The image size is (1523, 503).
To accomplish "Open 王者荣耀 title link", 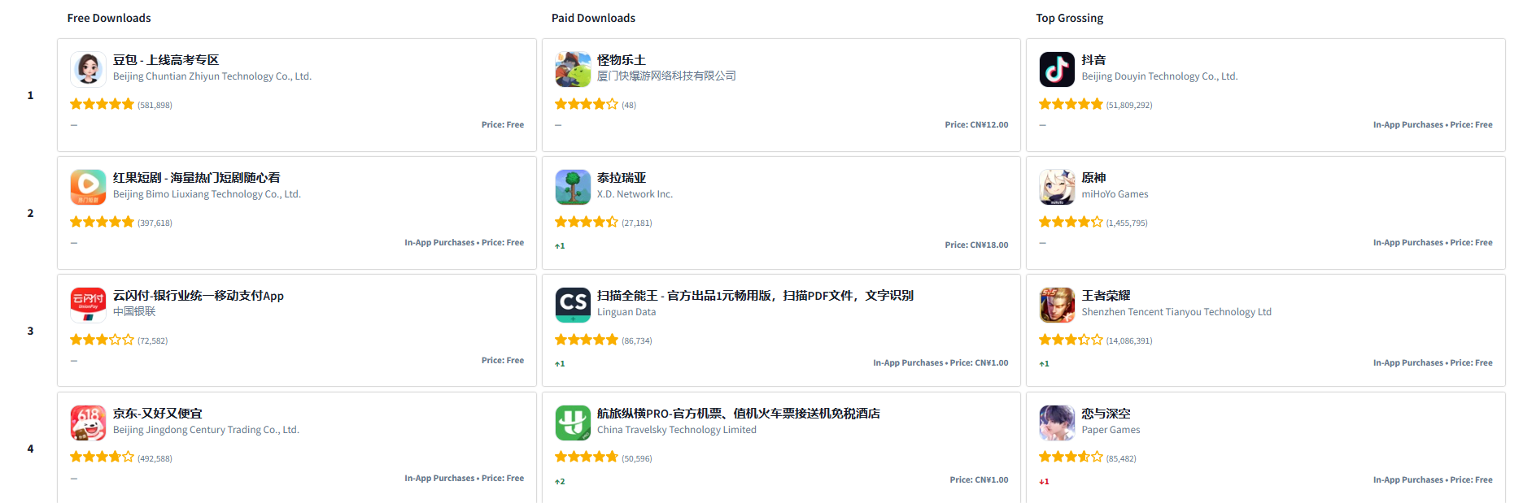I will (x=1106, y=296).
